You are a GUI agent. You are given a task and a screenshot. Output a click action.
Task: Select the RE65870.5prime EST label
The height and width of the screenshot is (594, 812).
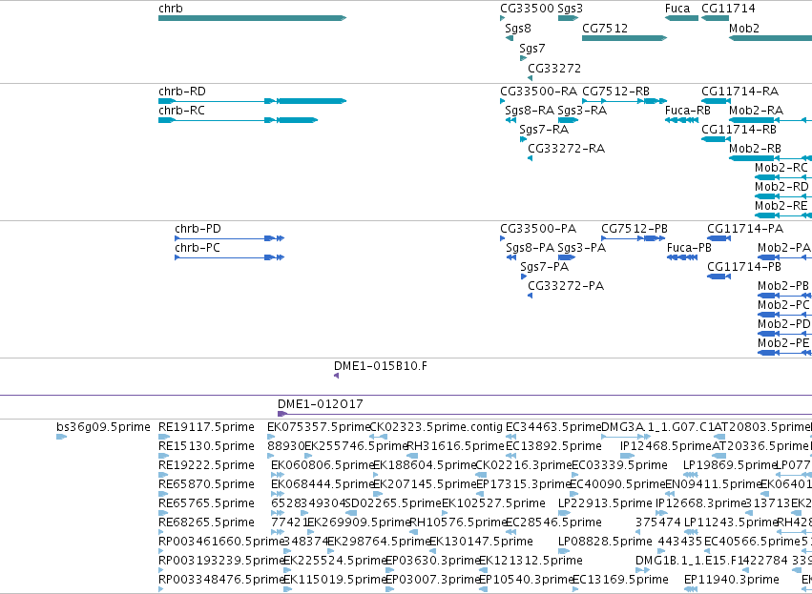[206, 484]
